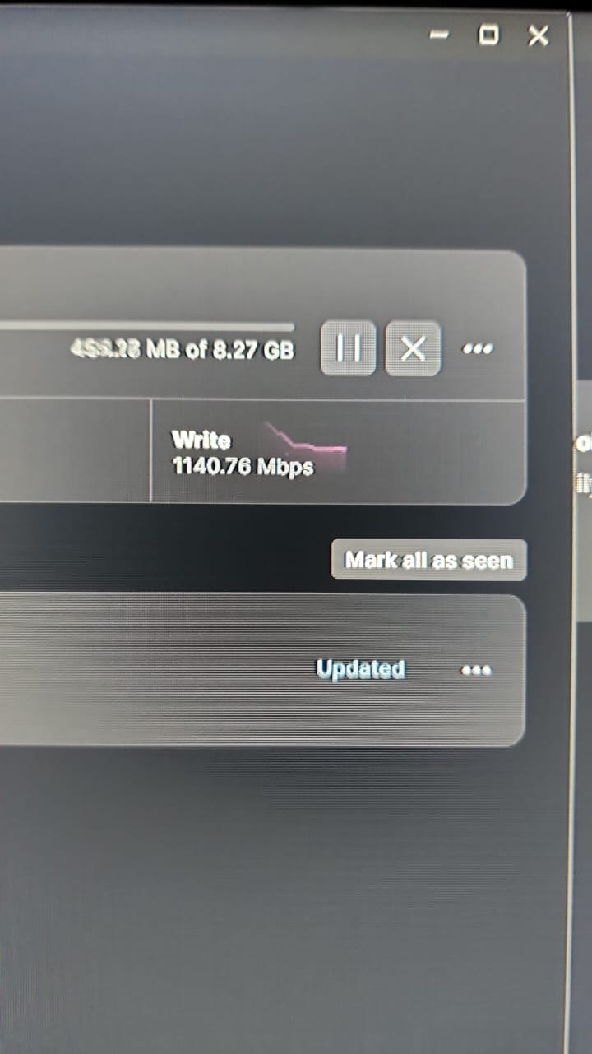Close the application window

pos(538,35)
